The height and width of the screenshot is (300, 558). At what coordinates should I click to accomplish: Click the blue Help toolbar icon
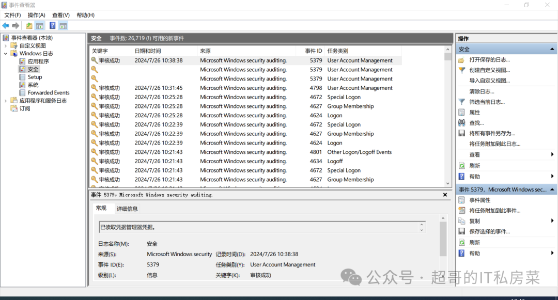(x=52, y=26)
